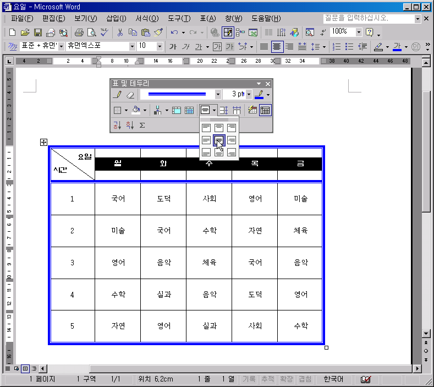Image resolution: width=434 pixels, height=387 pixels.
Task: Select the Draw Table pencil tool
Action: point(118,95)
